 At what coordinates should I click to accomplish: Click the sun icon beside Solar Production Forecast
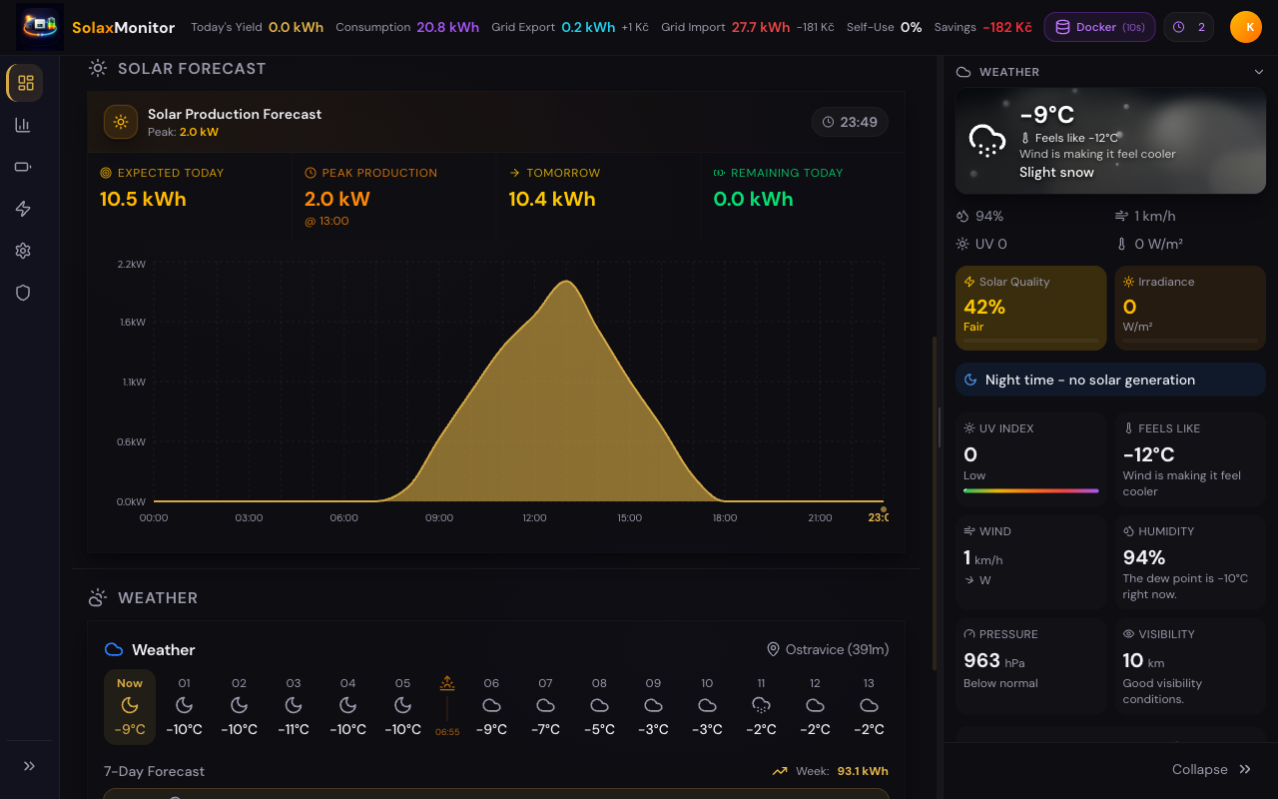121,122
